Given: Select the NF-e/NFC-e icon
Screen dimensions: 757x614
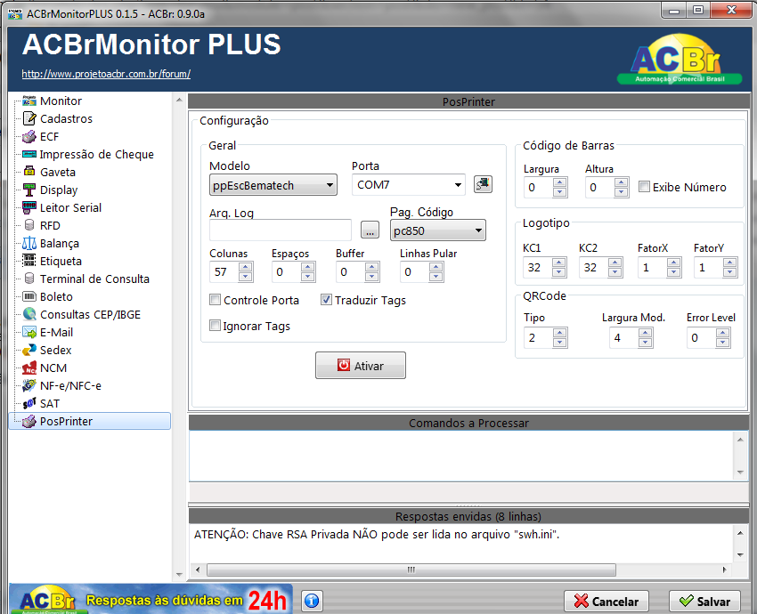Looking at the screenshot, I should coord(29,385).
